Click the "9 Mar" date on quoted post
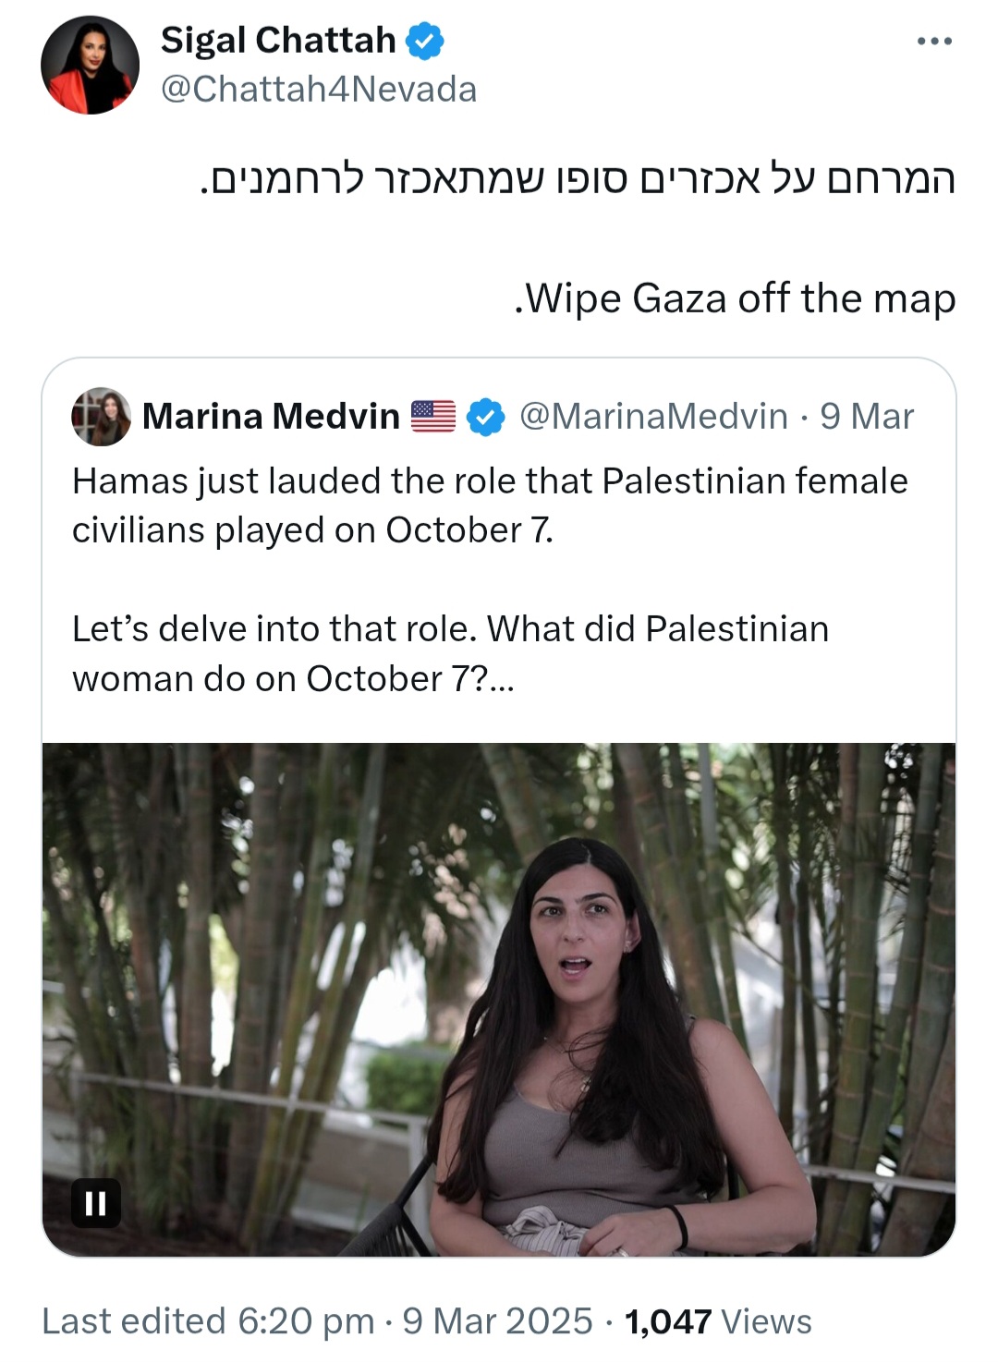The image size is (998, 1362). (x=867, y=417)
